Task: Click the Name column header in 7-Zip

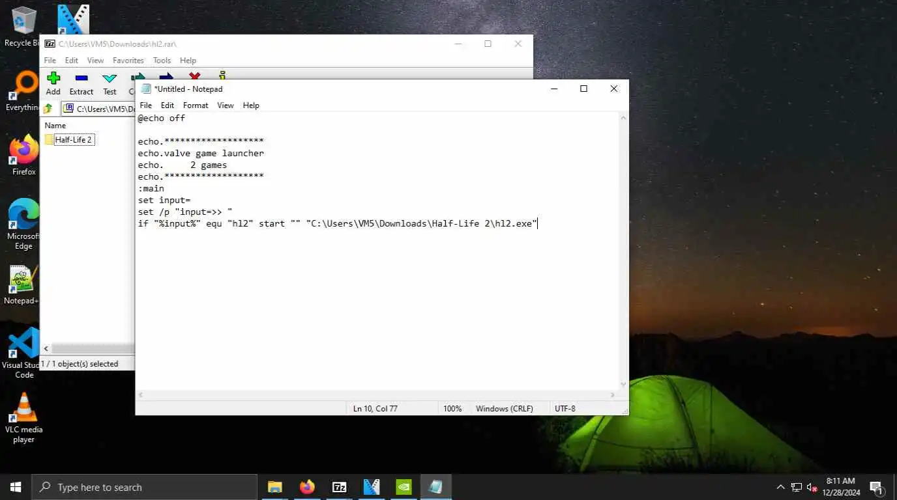Action: point(55,125)
